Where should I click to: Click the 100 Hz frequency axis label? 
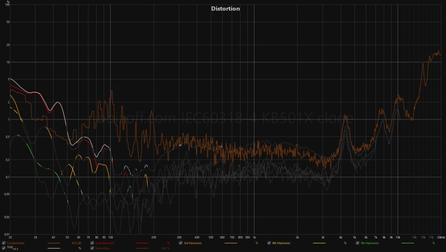pyautogui.click(x=111, y=237)
